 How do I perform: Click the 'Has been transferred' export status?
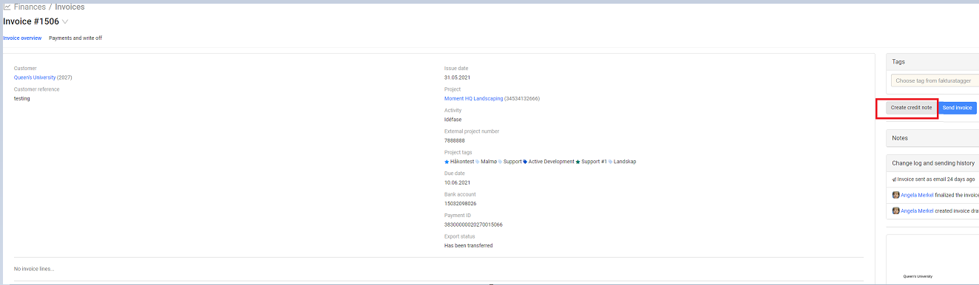pos(468,245)
